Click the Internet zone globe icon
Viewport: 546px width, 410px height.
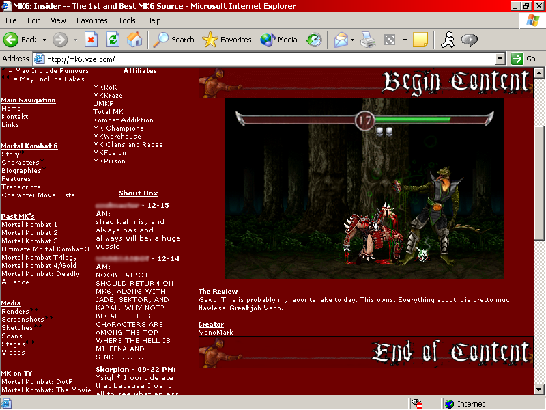point(450,404)
